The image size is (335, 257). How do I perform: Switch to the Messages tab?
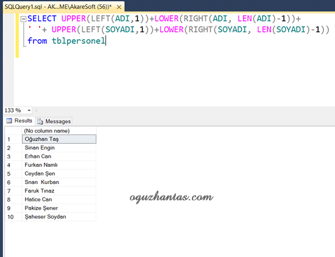click(54, 121)
